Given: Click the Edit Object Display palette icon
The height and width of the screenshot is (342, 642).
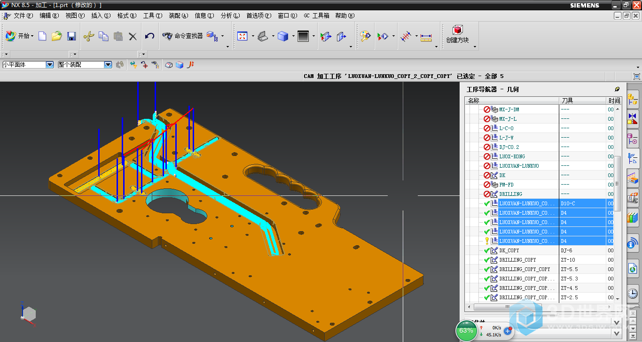Looking at the screenshot, I should click(365, 36).
